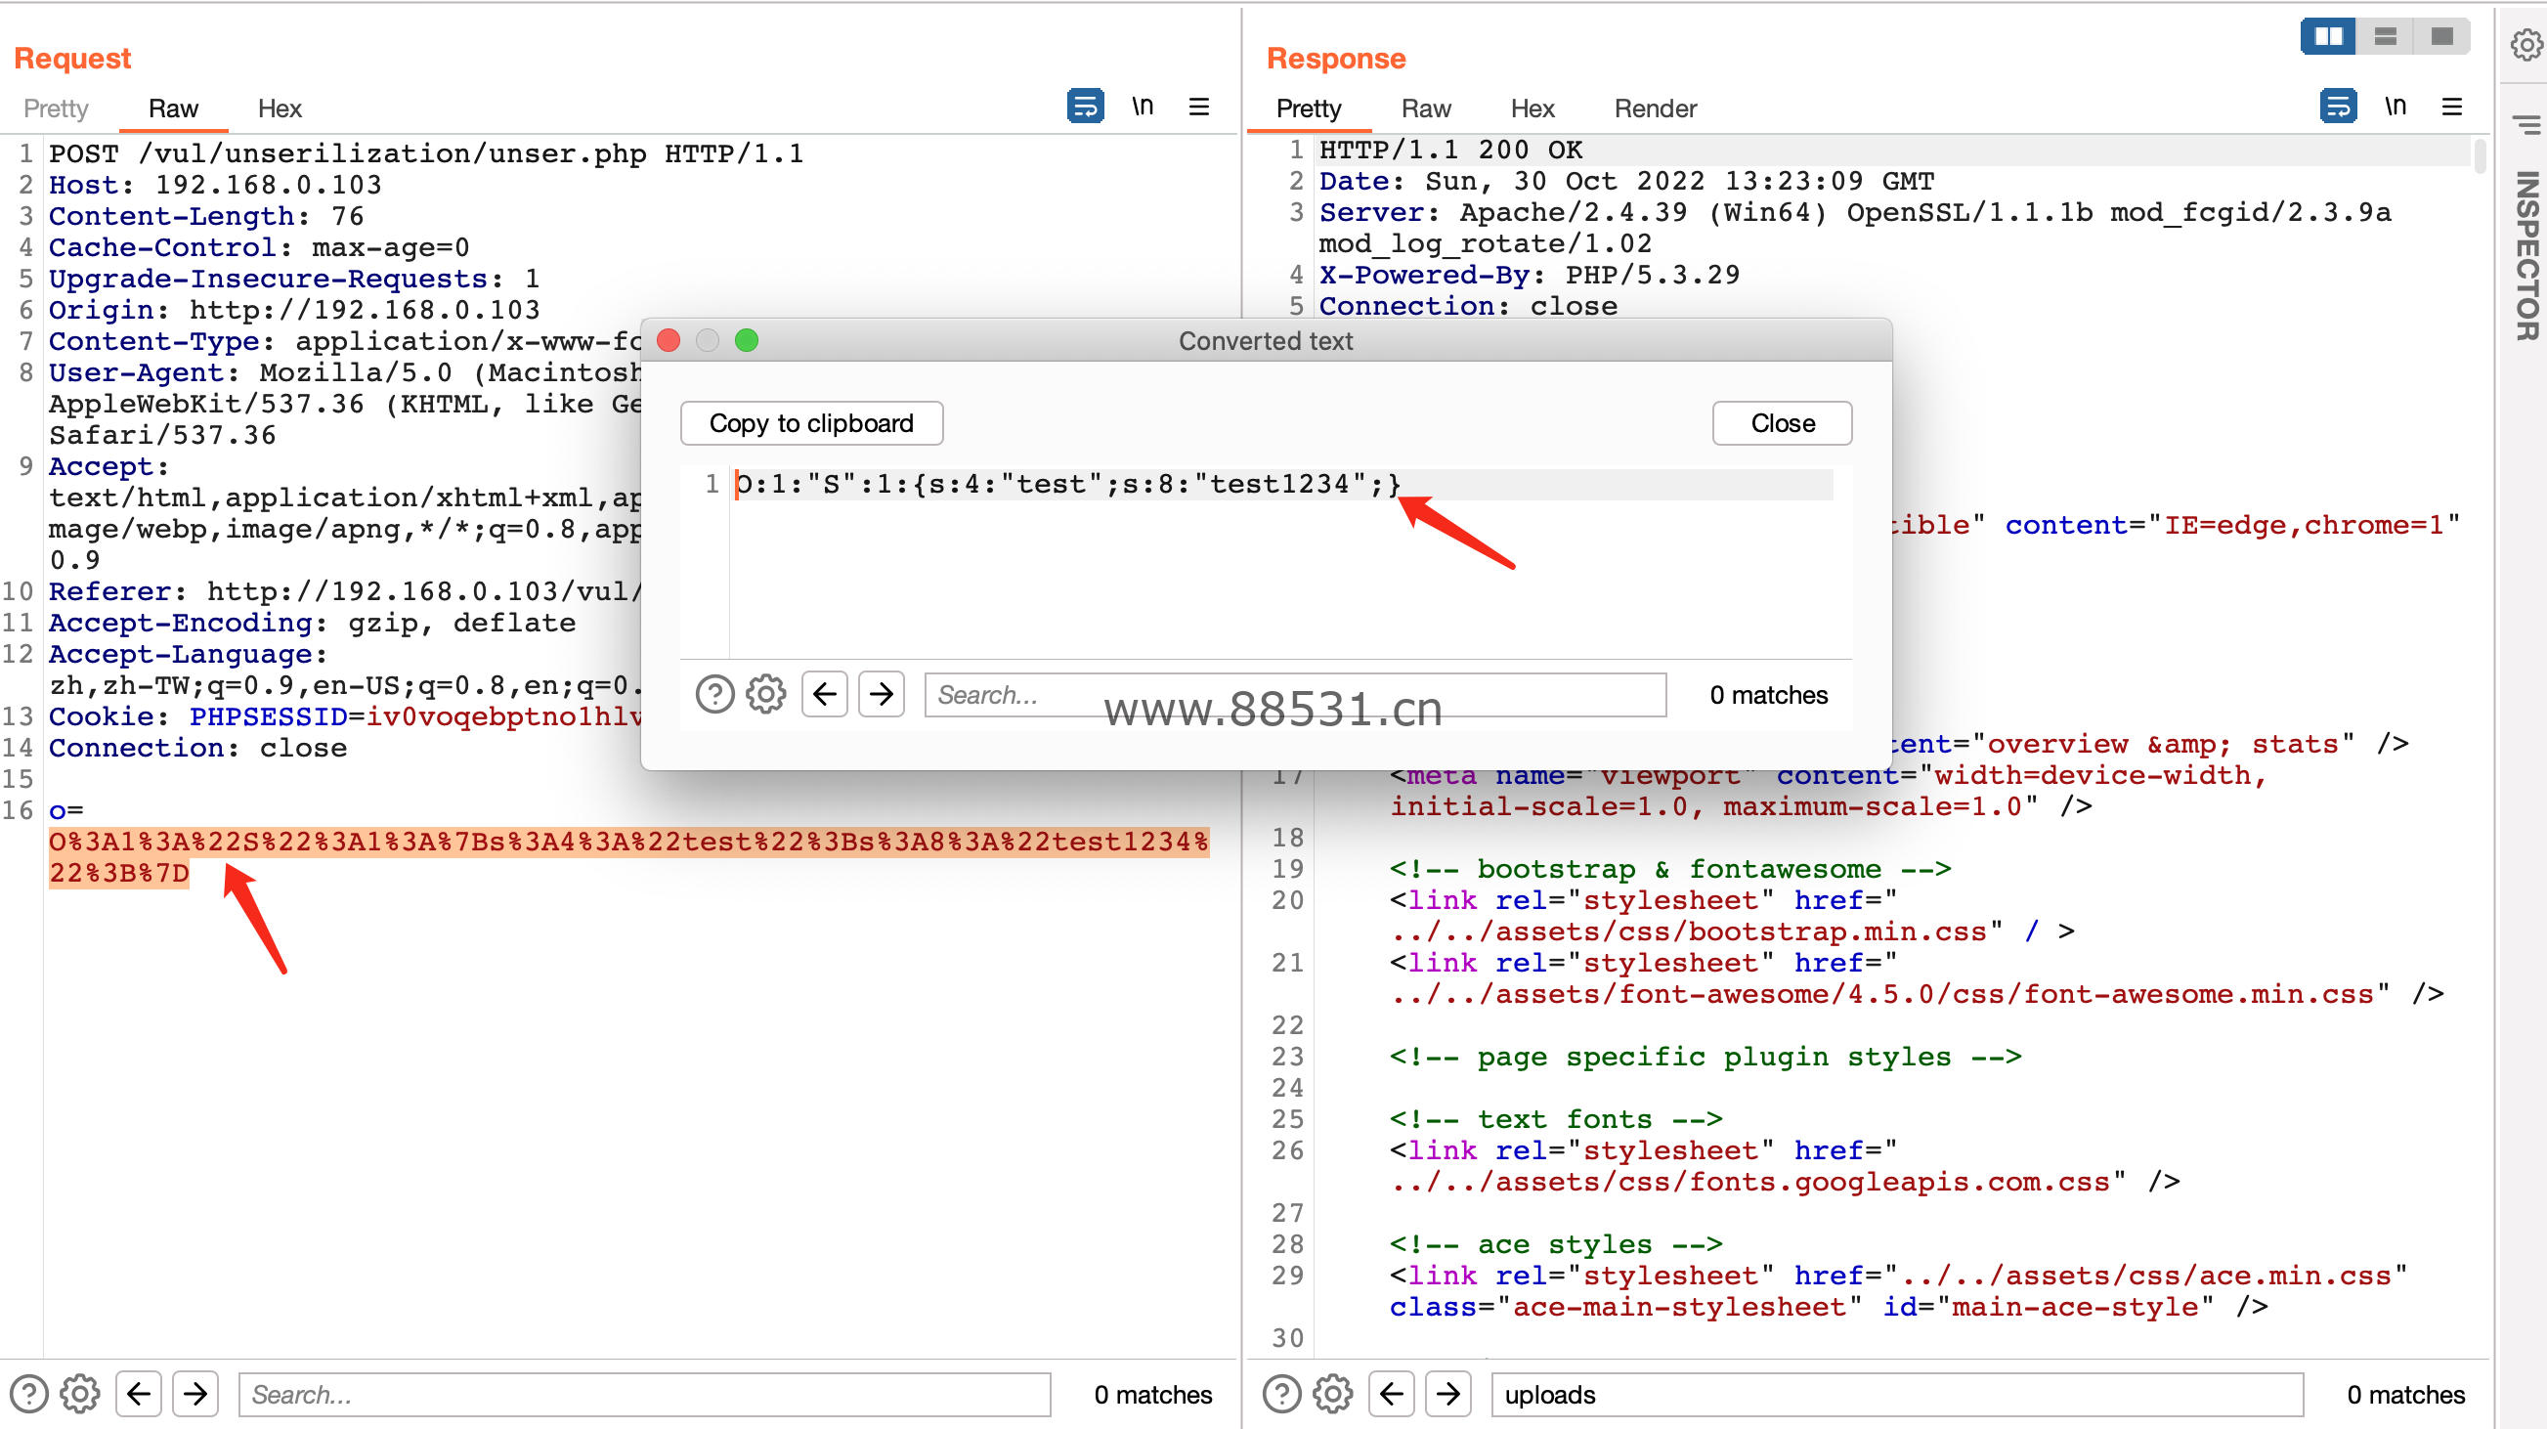Click the Upgrade-Insecure-Requests: 1 header
Viewport: 2547px width, 1429px height.
(294, 279)
